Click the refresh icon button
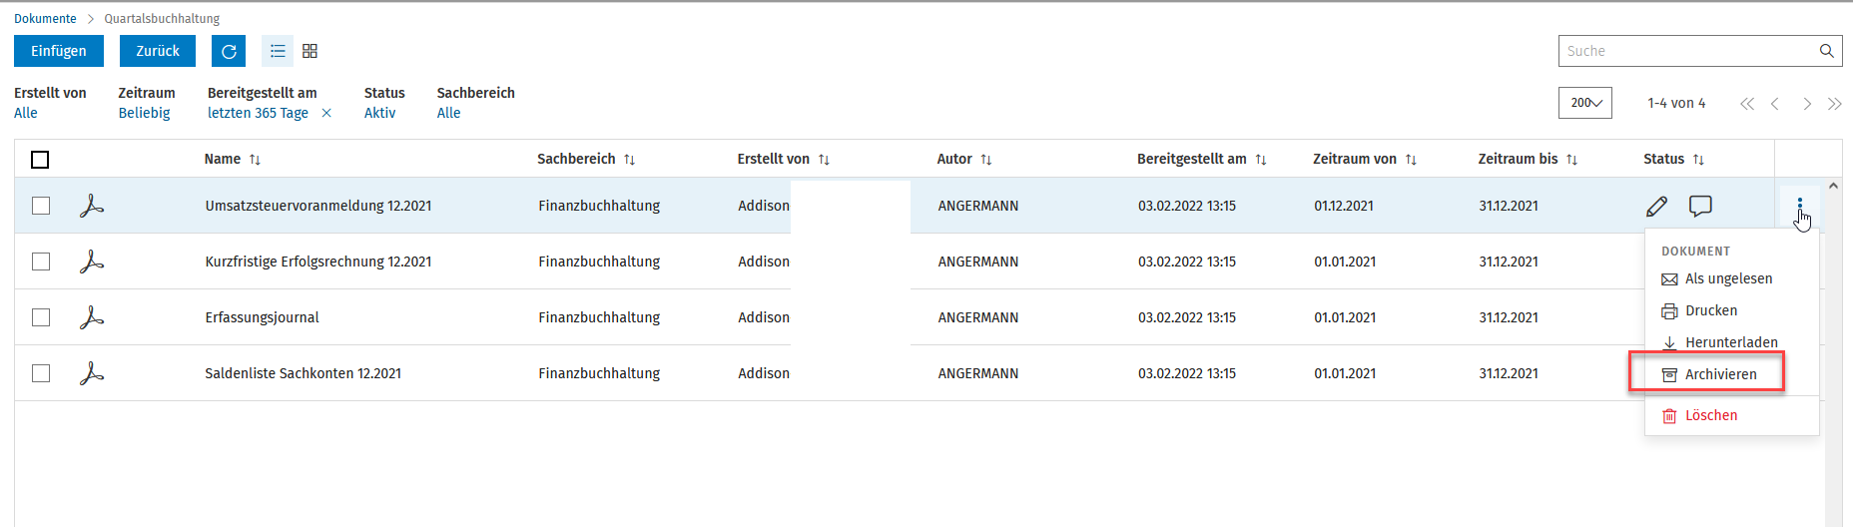 coord(229,51)
